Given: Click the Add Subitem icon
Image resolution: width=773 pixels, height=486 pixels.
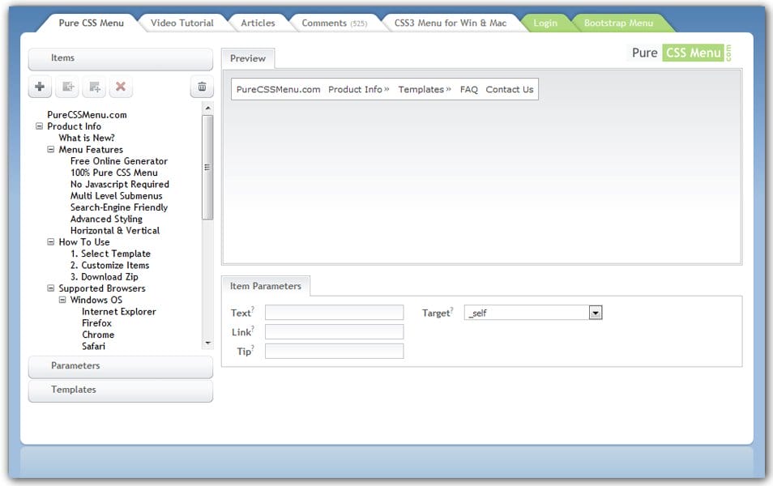Looking at the screenshot, I should pyautogui.click(x=95, y=87).
